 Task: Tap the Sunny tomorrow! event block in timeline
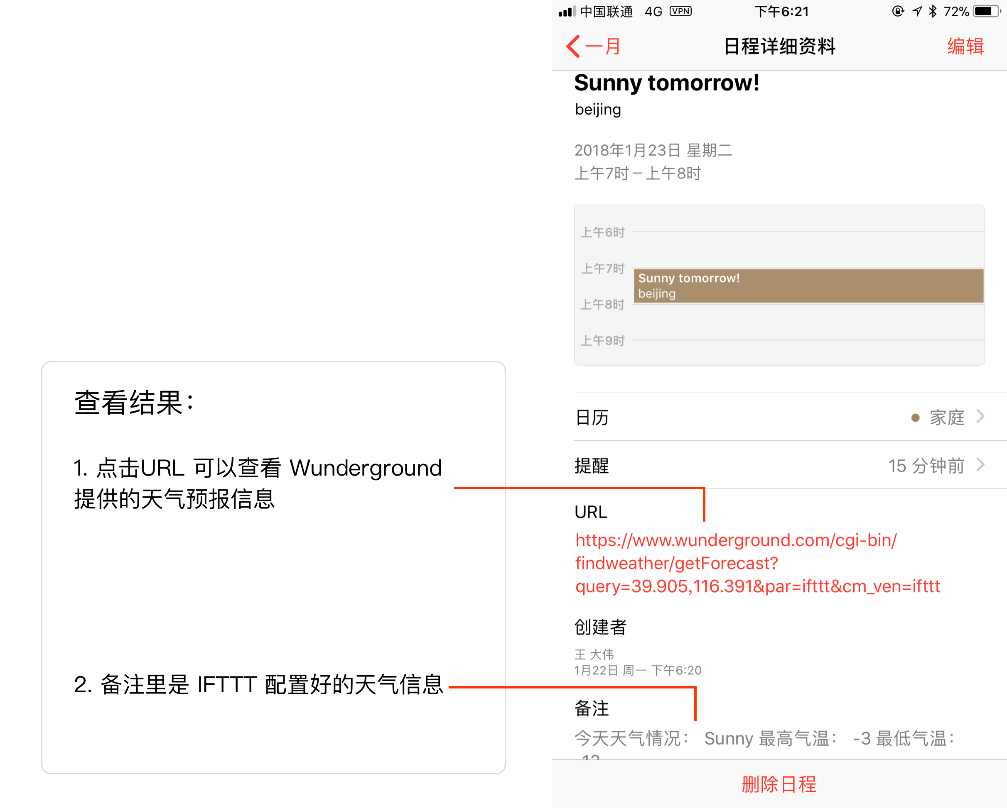pos(808,286)
